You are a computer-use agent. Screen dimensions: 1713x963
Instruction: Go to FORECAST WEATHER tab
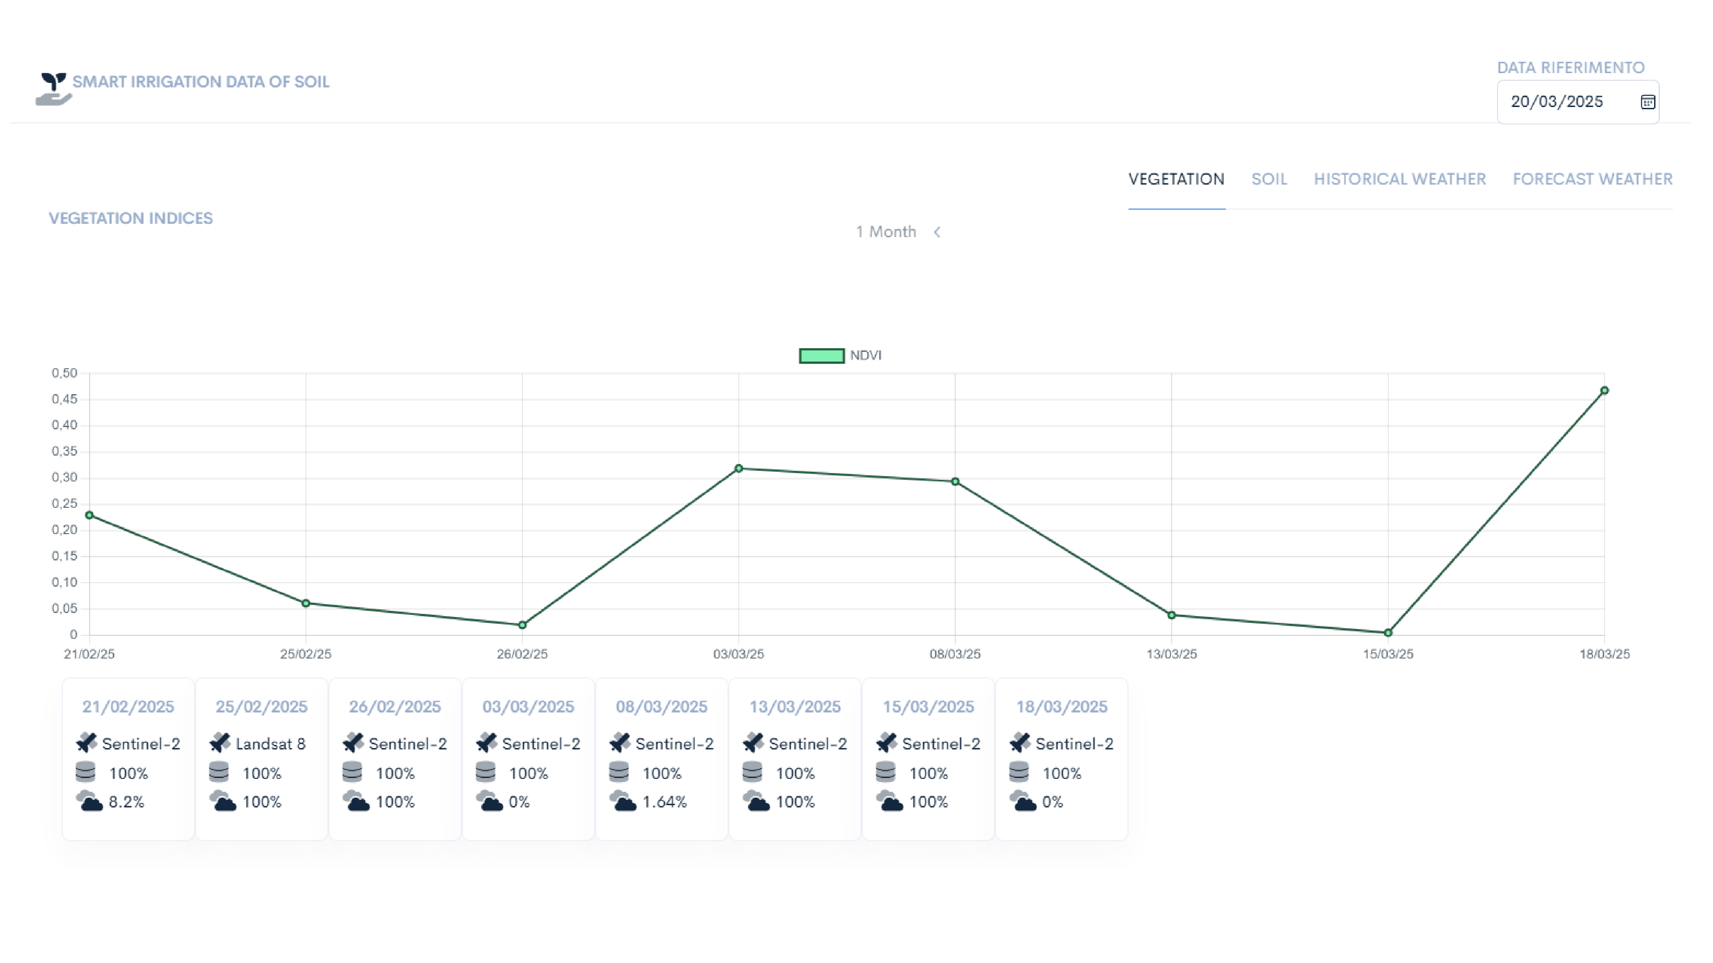click(x=1592, y=179)
